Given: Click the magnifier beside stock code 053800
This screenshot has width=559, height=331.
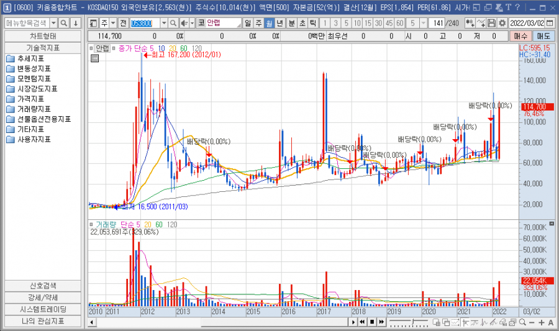Looking at the screenshot, I should pyautogui.click(x=173, y=23).
